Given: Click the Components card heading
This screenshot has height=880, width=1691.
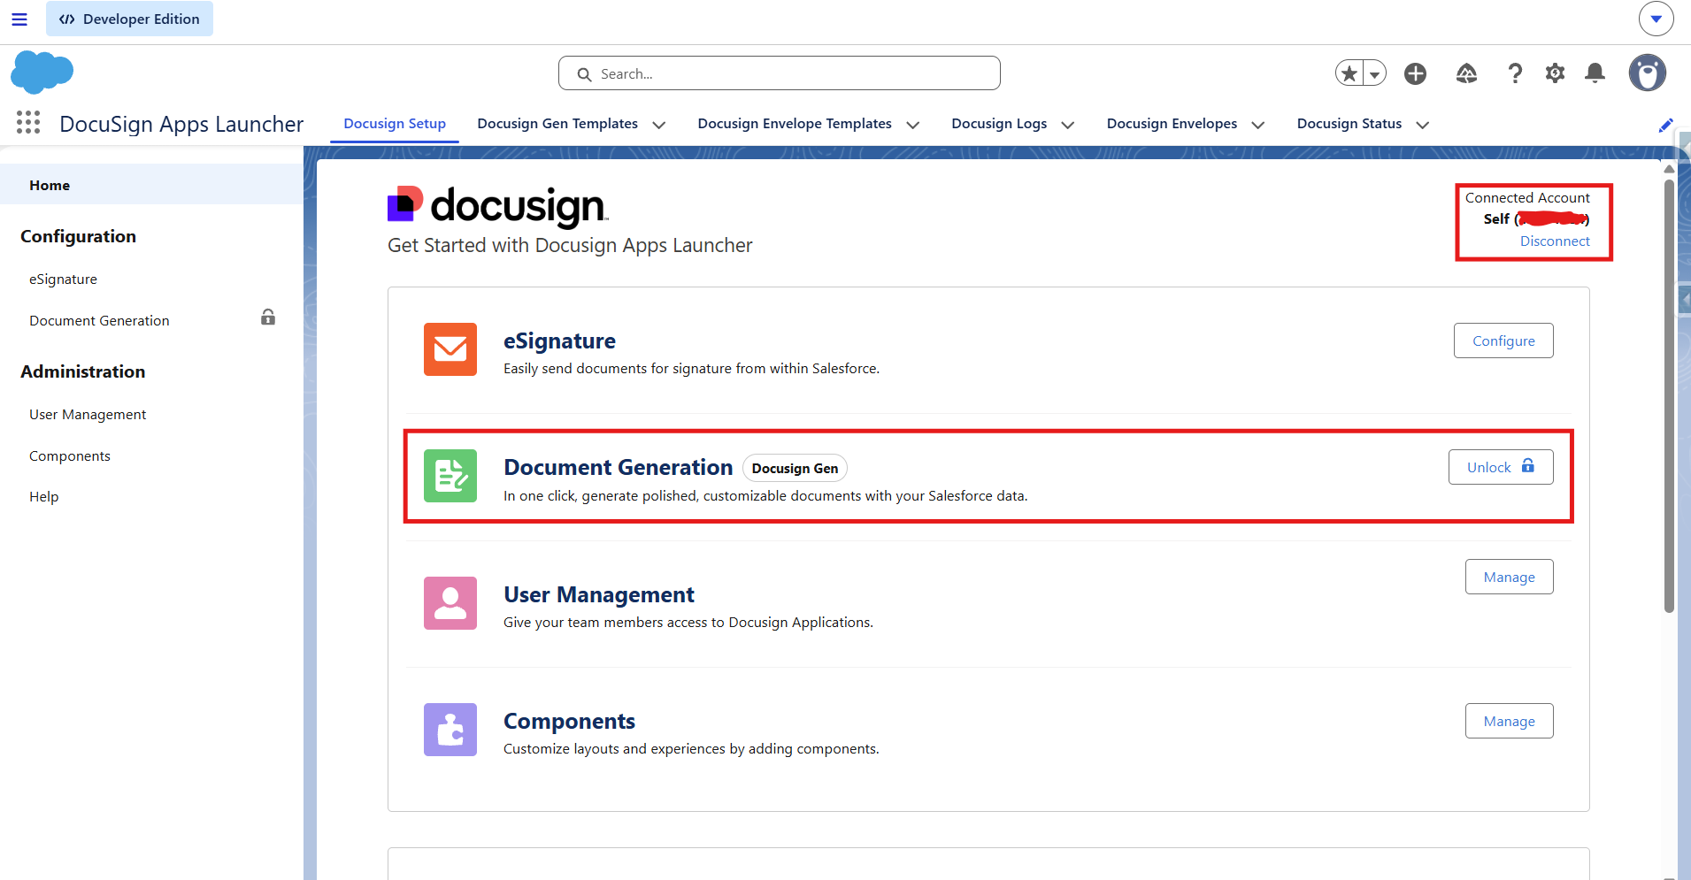Looking at the screenshot, I should click(x=569, y=722).
